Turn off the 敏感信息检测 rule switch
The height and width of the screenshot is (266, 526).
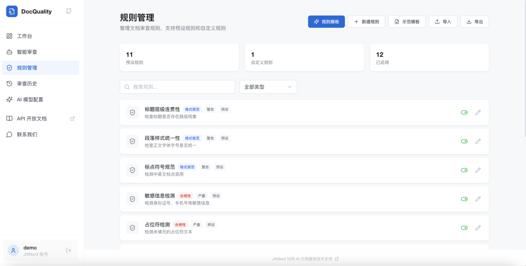tap(464, 199)
